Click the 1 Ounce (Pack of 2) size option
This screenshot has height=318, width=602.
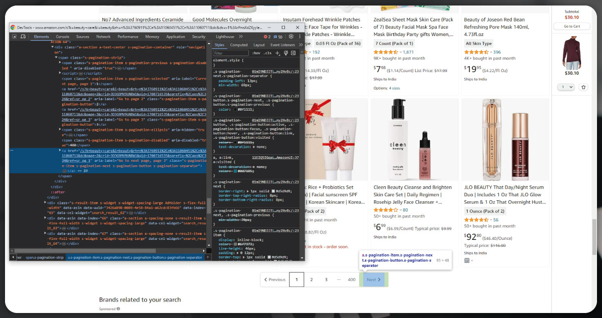tap(485, 211)
